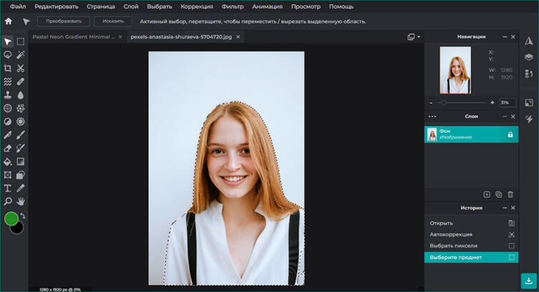Open the Слои panel options menu
Screen dimensions: 539x292
pos(432,116)
